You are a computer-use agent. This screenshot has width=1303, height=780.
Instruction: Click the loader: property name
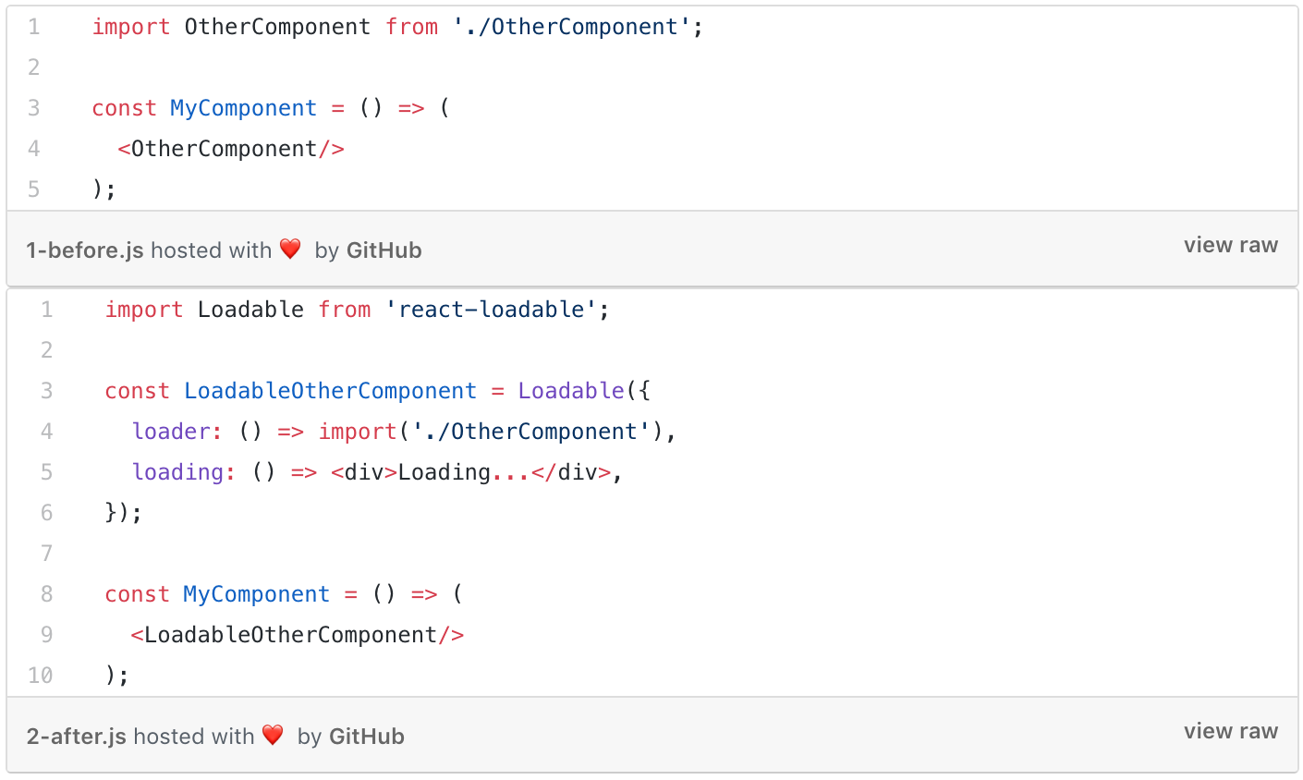(x=177, y=432)
